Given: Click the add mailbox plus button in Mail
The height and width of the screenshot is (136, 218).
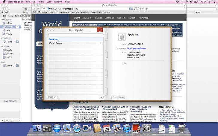Looking at the screenshot, I should point(2,120).
